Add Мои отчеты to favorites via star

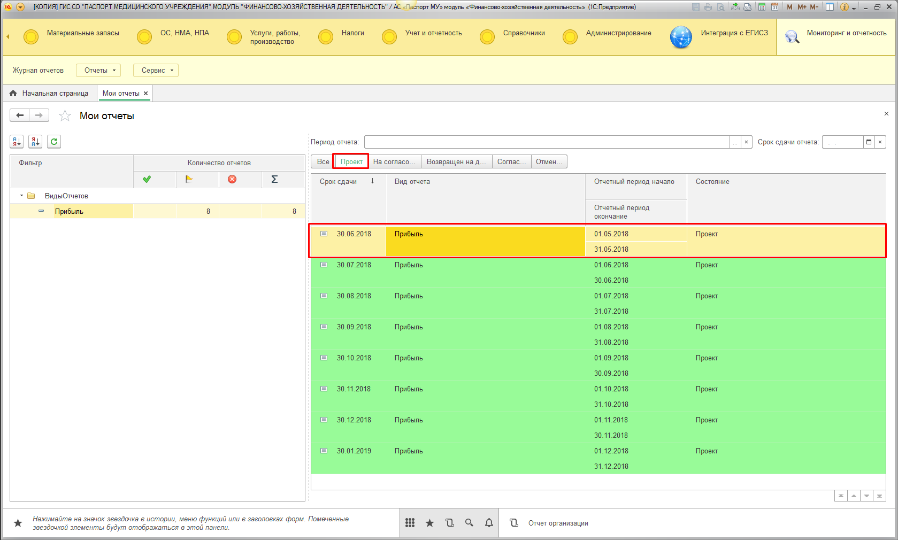tap(65, 116)
